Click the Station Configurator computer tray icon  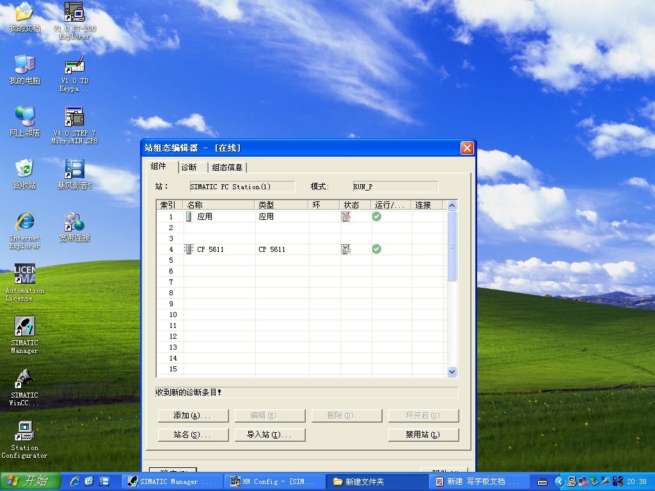coord(572,481)
